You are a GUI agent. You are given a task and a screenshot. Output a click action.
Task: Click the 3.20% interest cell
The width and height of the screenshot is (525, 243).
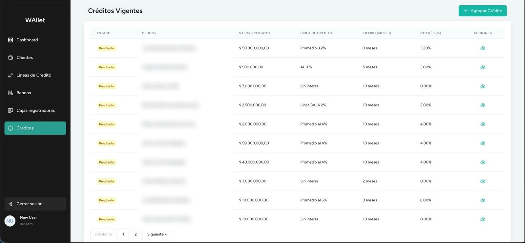pyautogui.click(x=426, y=48)
